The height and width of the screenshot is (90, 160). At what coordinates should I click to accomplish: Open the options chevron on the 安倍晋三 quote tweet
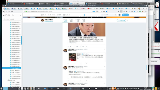pos(105,49)
